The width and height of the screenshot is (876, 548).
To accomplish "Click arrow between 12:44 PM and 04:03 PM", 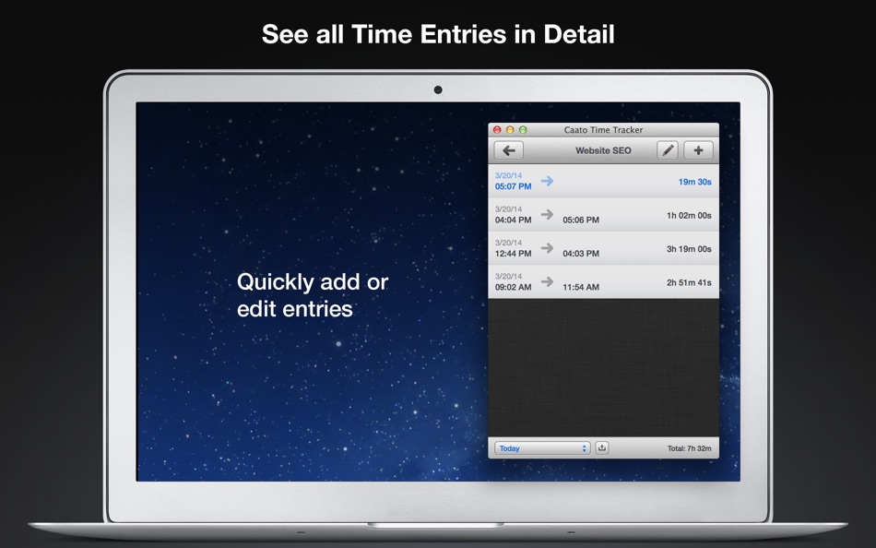I will (x=547, y=248).
